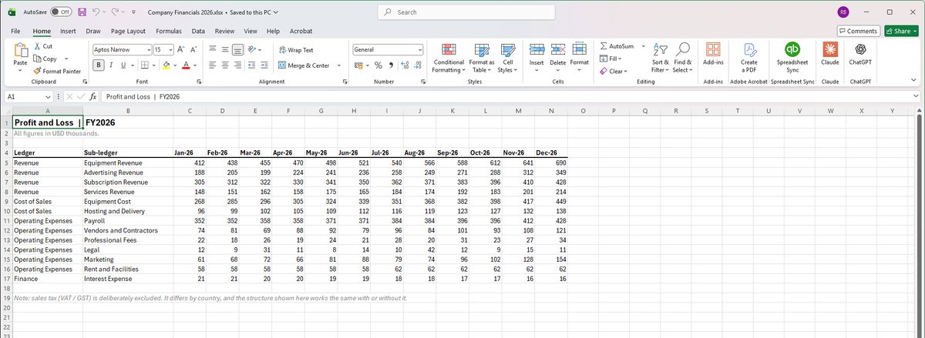Expand Conditional Formatting menu
The image size is (925, 338).
coord(449,57)
